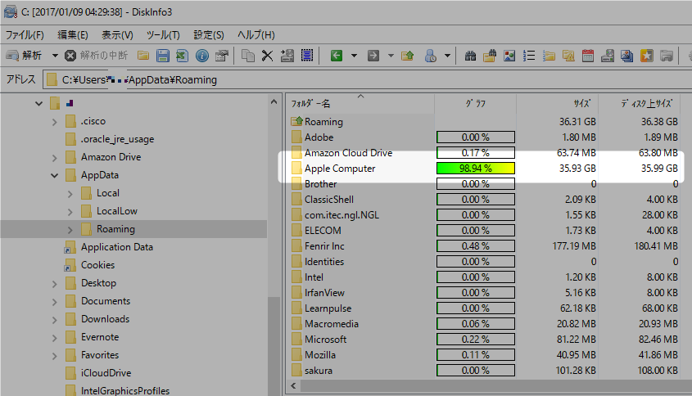This screenshot has height=396, width=692.
Task: Click the numbered list icon
Action: tap(529, 56)
